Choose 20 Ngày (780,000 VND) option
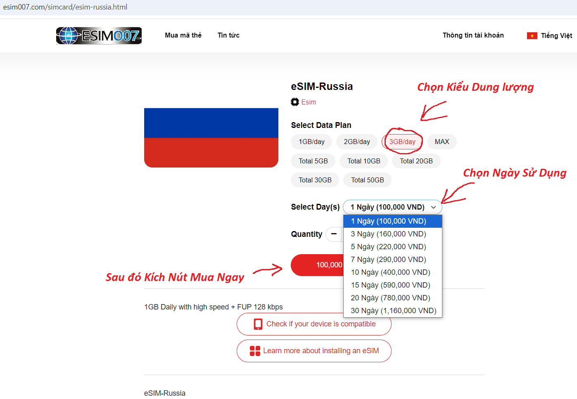This screenshot has width=577, height=399. (x=393, y=298)
